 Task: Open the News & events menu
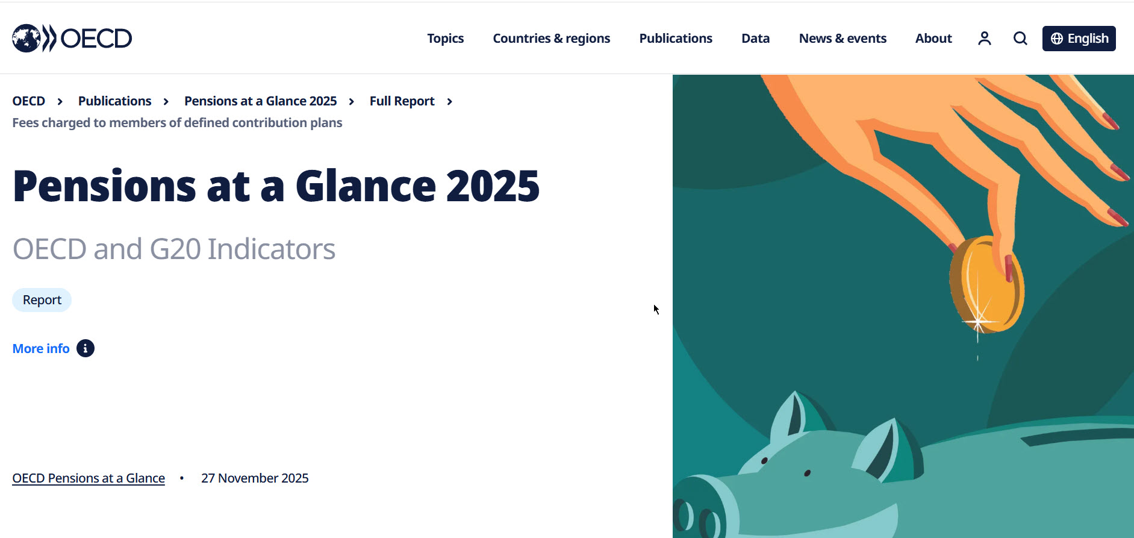point(843,39)
